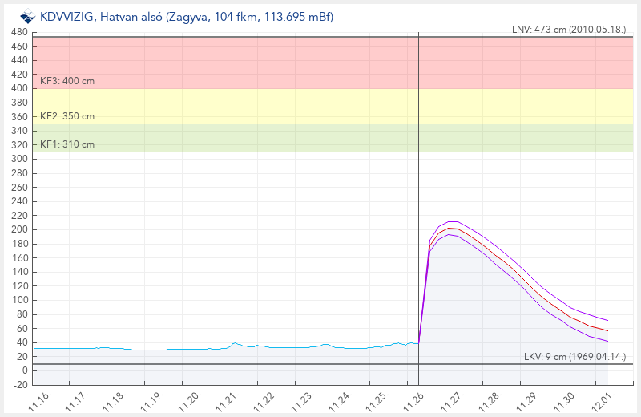The image size is (641, 417).
Task: Select the KF1: 310 cm threshold label
Action: tap(67, 144)
